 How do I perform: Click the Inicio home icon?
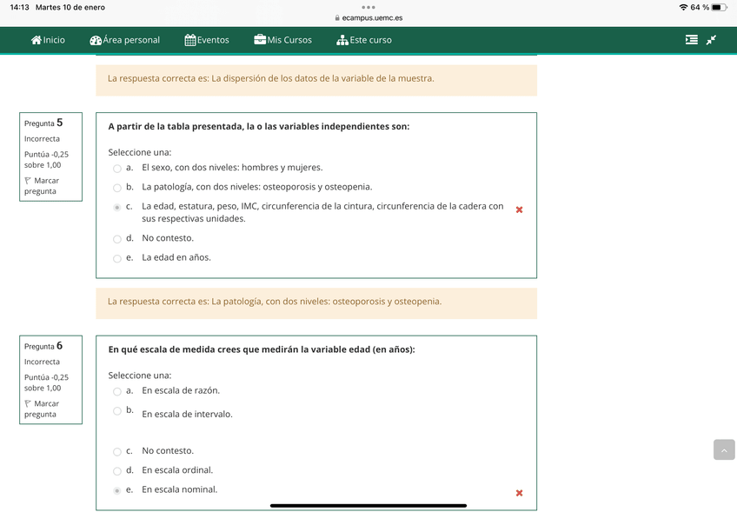(x=36, y=40)
